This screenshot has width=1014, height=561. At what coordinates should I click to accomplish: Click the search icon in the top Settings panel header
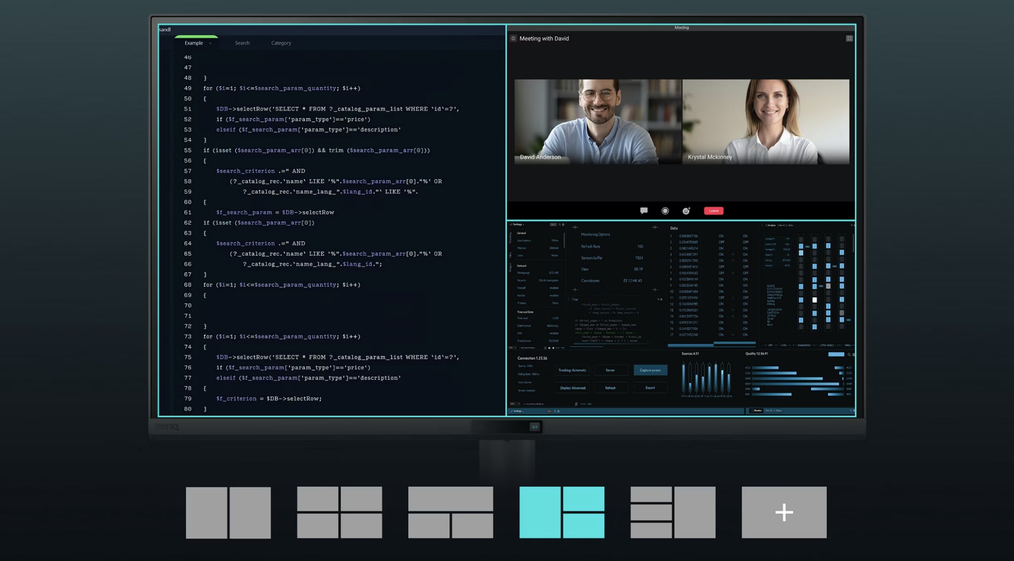click(x=560, y=224)
